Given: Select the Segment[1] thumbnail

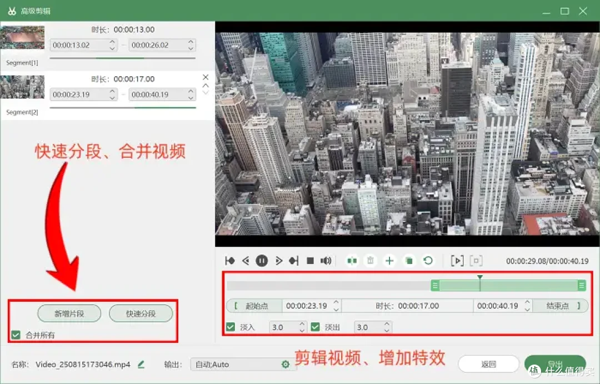Looking at the screenshot, I should coord(23,37).
